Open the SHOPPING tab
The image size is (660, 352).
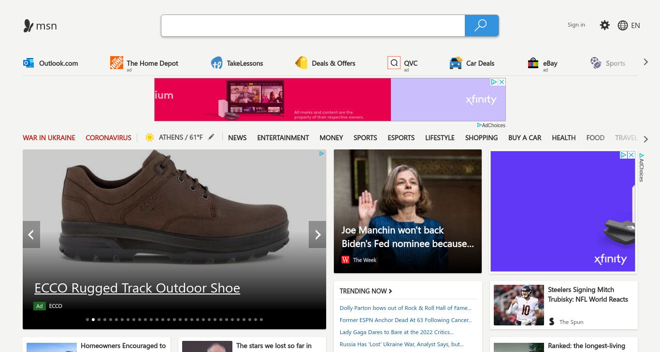pos(481,138)
